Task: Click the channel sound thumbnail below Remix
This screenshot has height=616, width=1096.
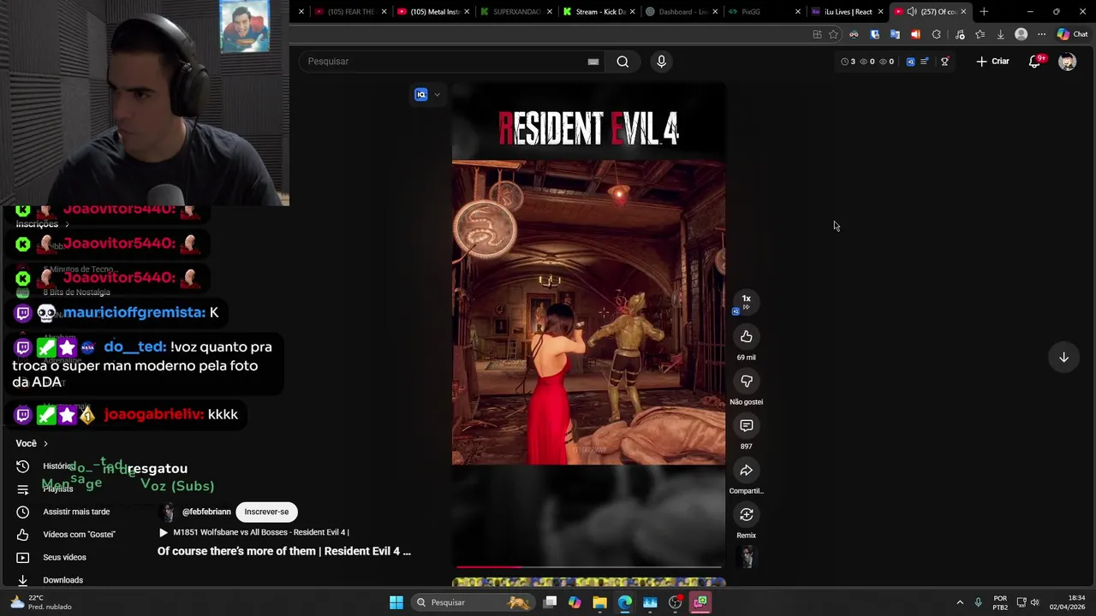Action: [747, 557]
